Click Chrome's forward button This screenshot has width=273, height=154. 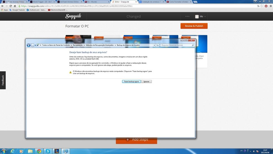7,6
